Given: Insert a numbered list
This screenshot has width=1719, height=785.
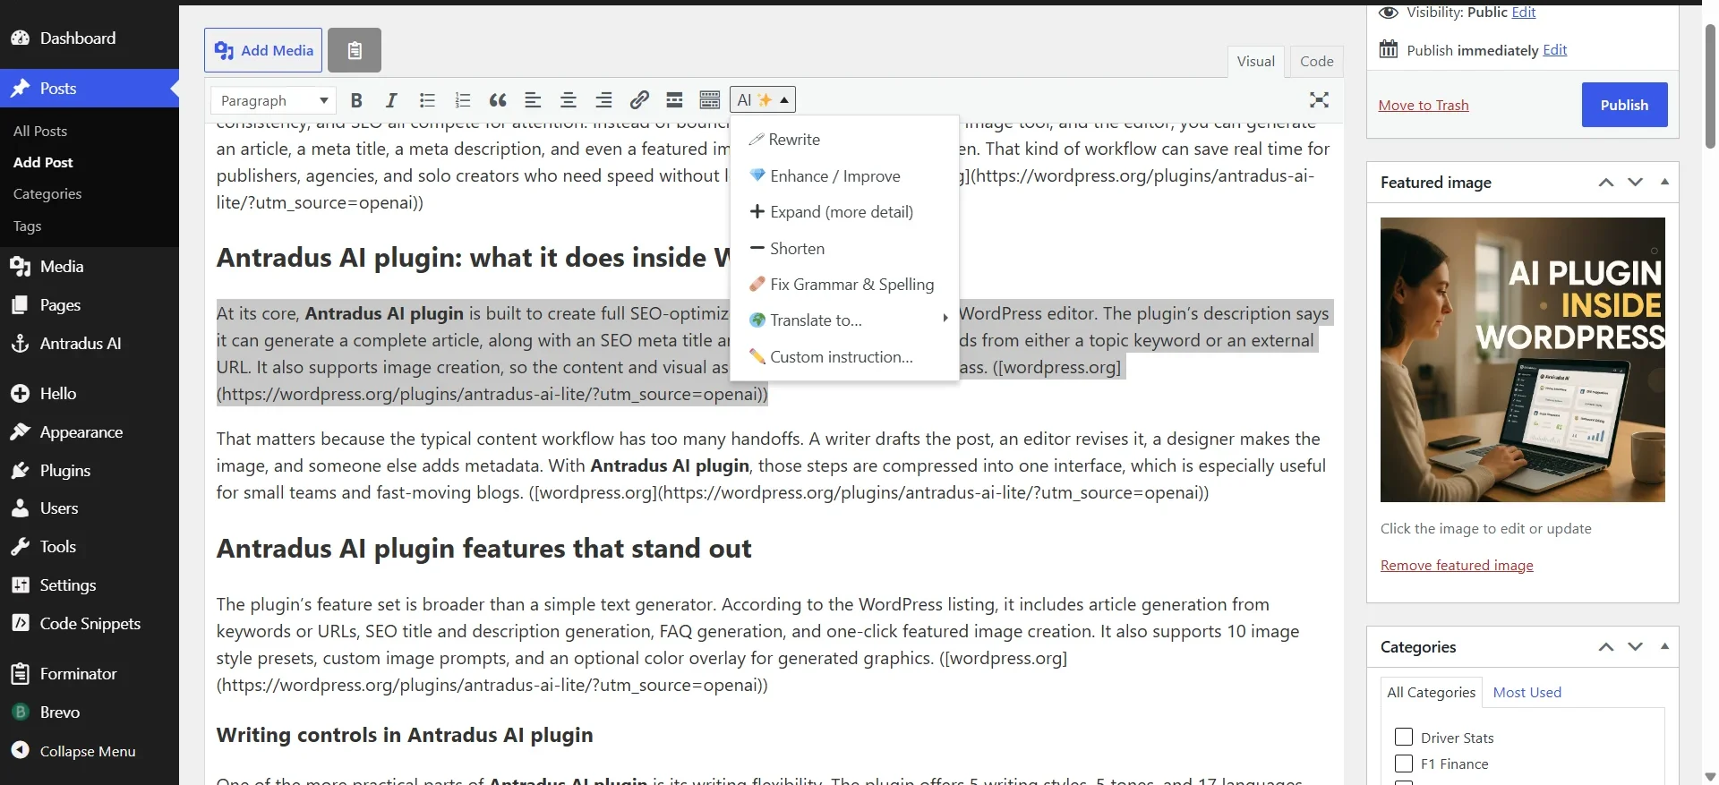Looking at the screenshot, I should pos(462,100).
